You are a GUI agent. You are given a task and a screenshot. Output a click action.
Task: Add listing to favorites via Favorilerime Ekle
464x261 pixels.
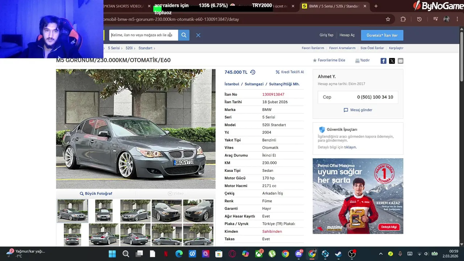click(x=329, y=60)
